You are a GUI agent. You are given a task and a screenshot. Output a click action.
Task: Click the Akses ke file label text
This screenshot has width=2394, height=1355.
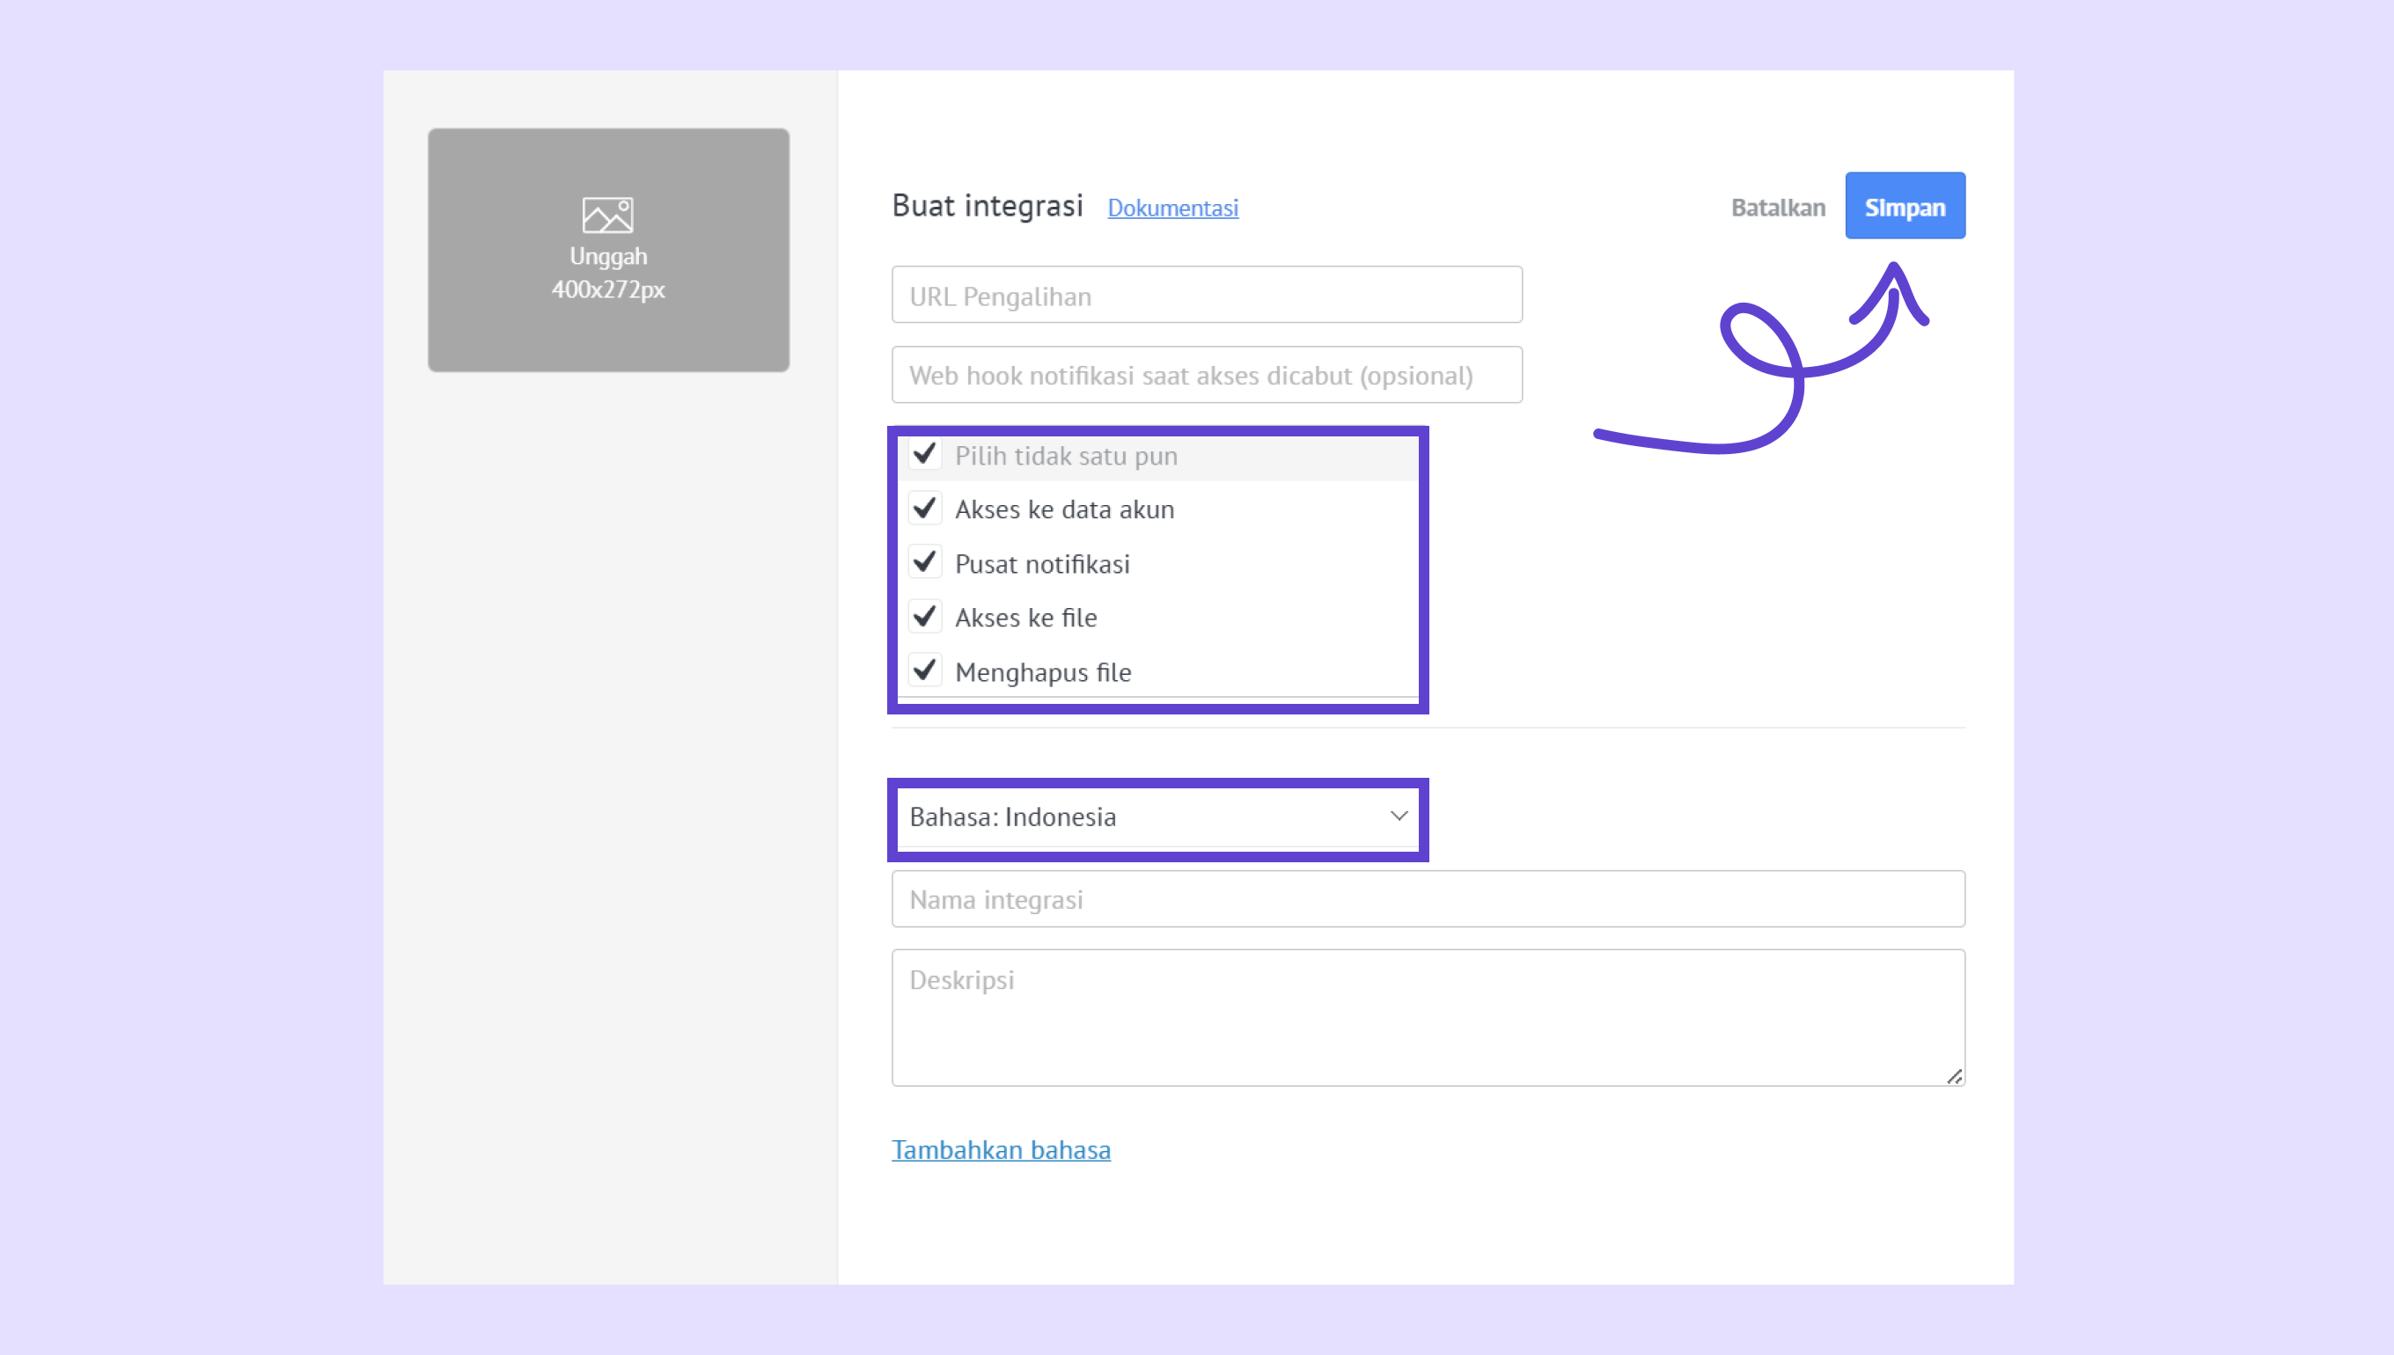click(x=1025, y=618)
